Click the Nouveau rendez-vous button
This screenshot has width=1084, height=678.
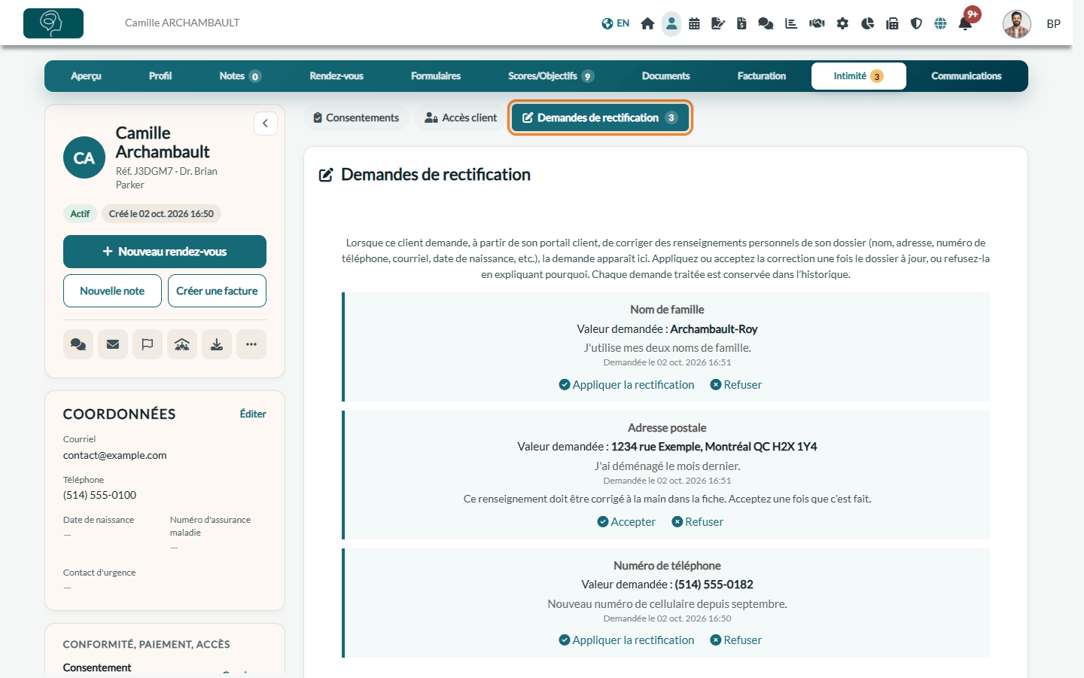(165, 252)
